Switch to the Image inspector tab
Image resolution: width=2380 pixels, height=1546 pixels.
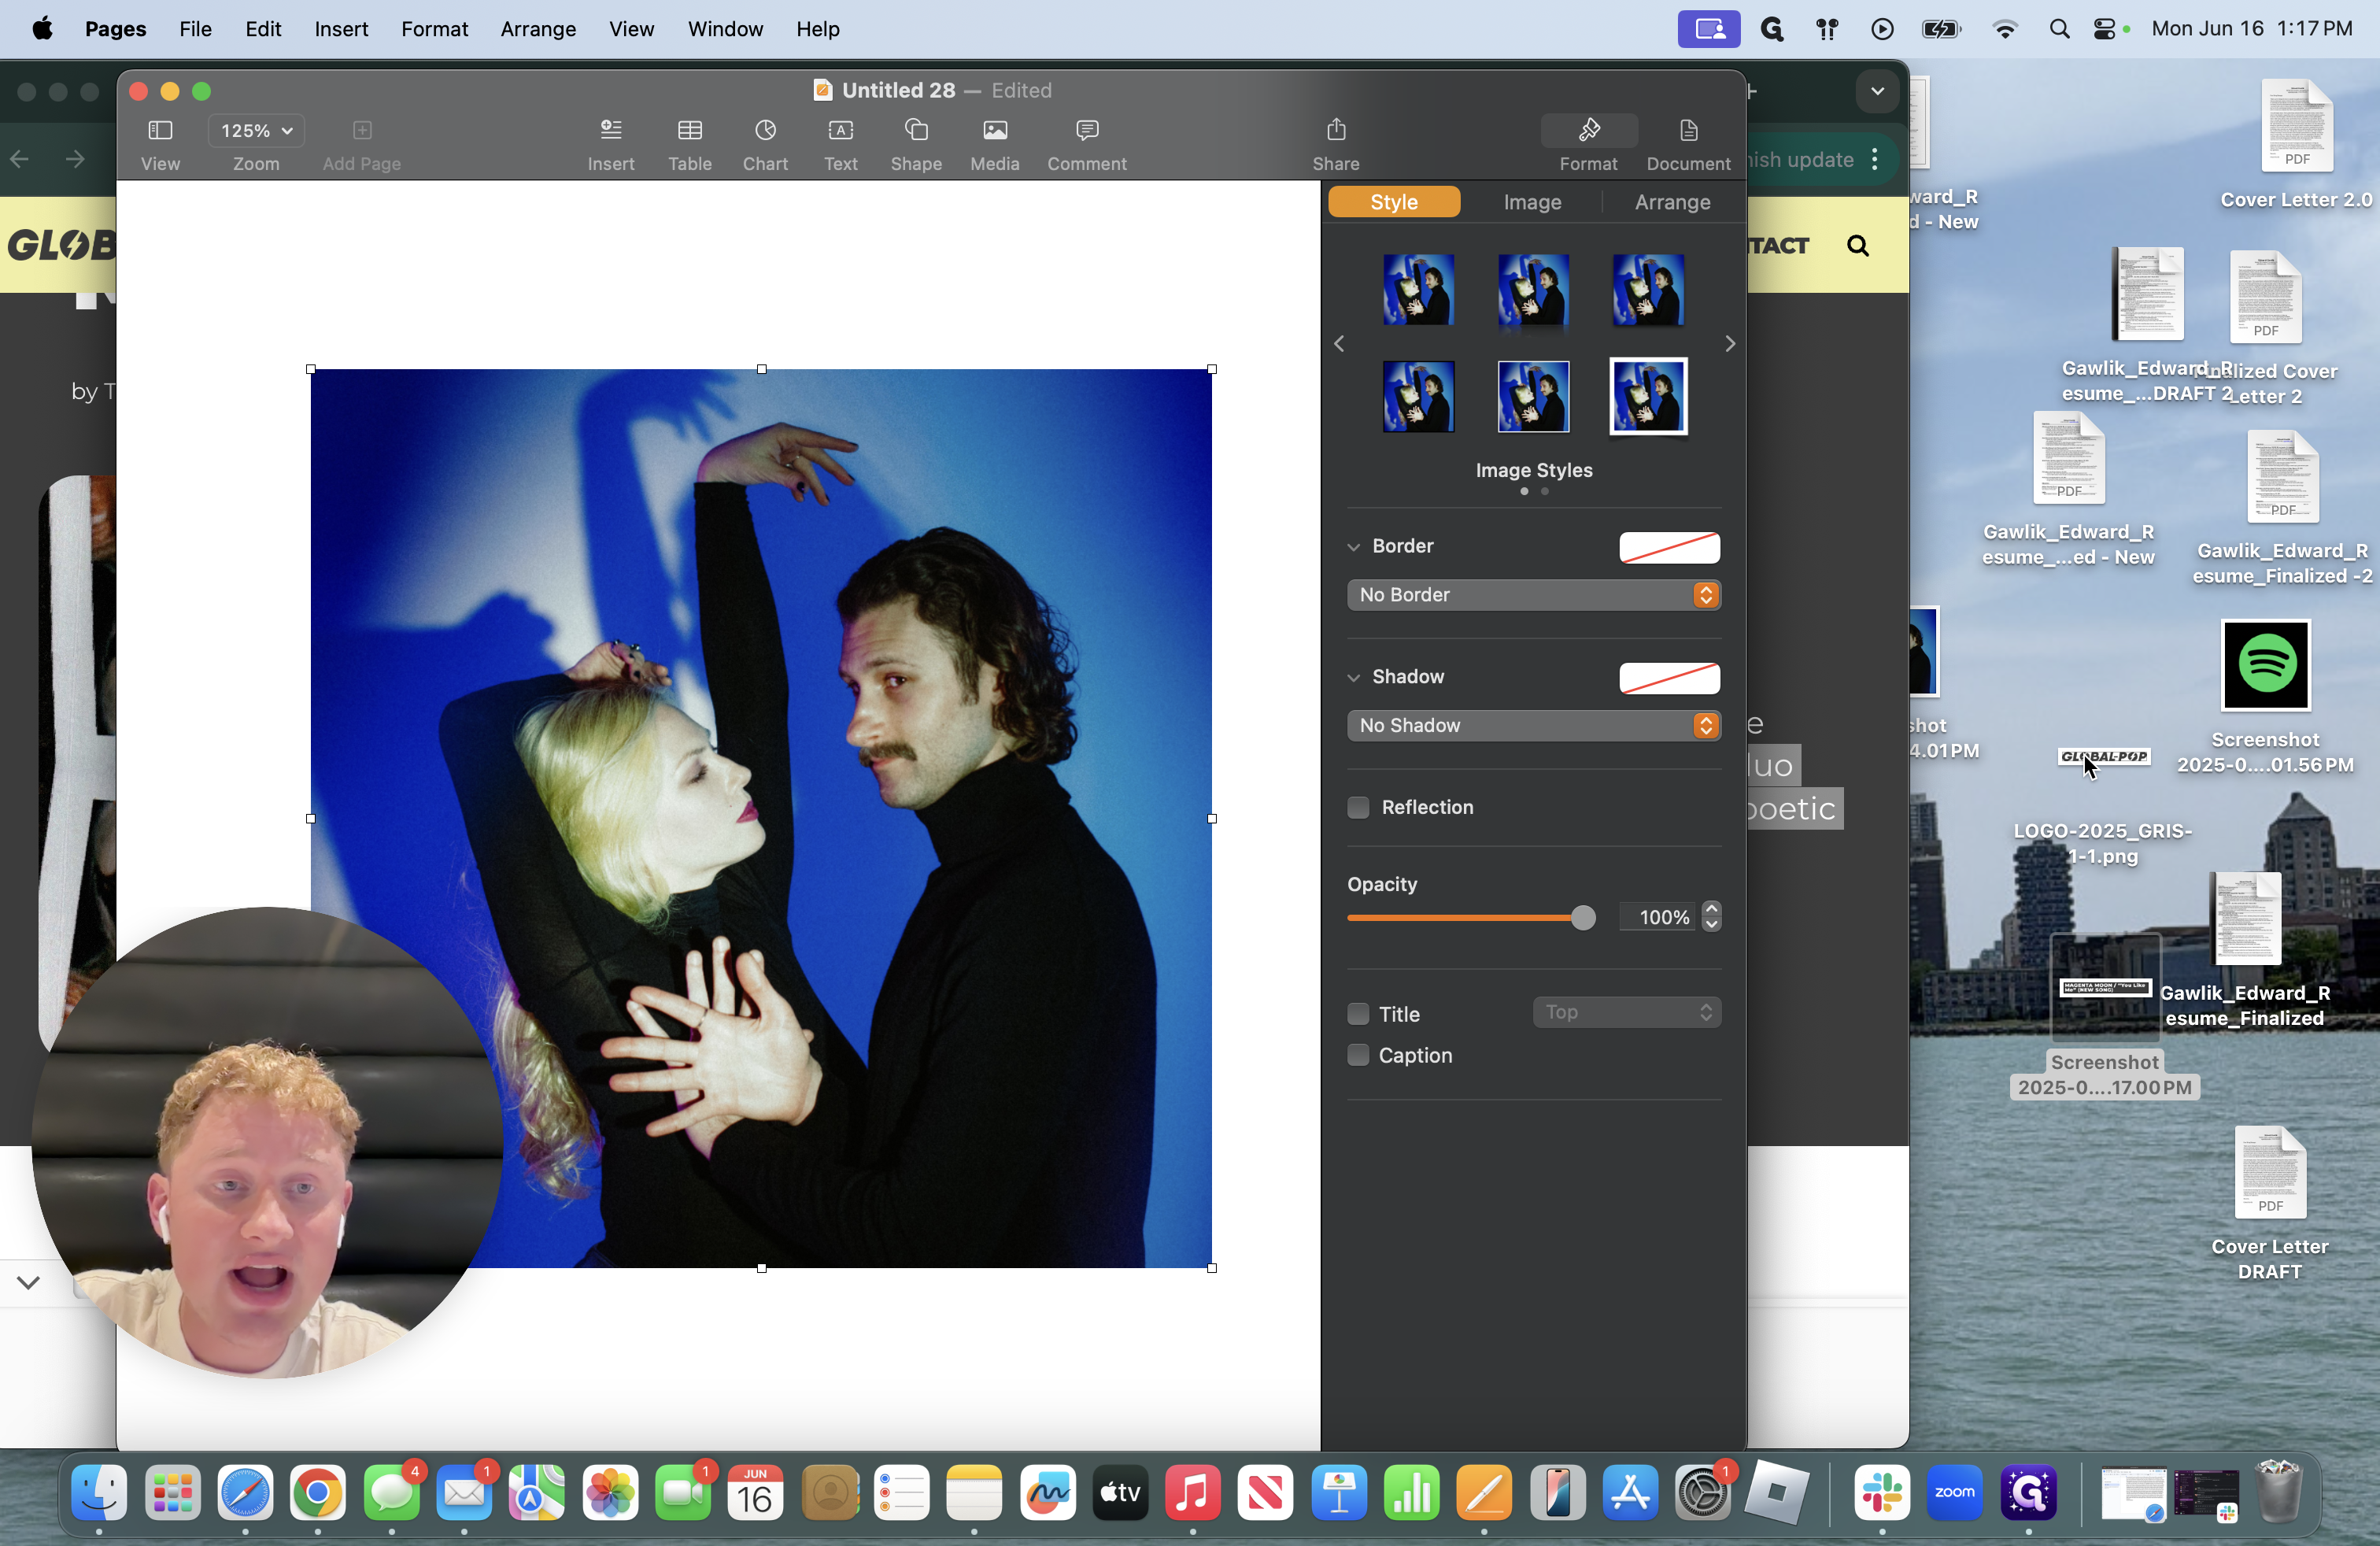1532,202
